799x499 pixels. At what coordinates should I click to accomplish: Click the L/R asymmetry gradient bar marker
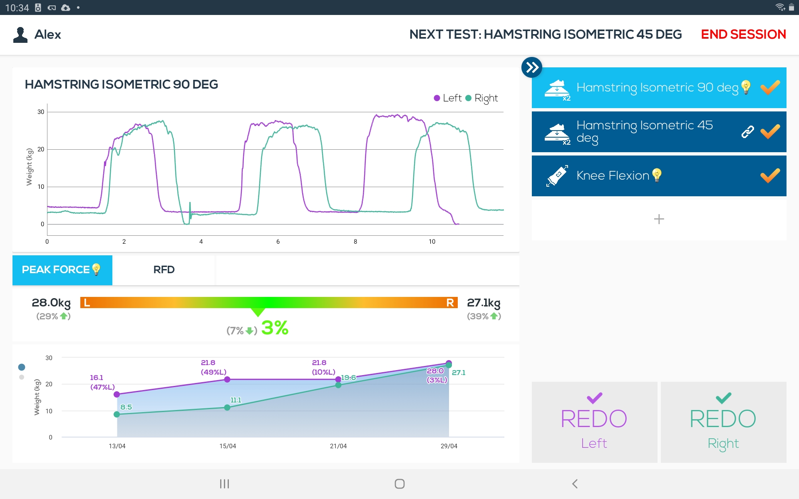coord(258,311)
